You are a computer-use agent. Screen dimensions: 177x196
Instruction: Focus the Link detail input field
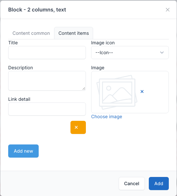(x=47, y=109)
